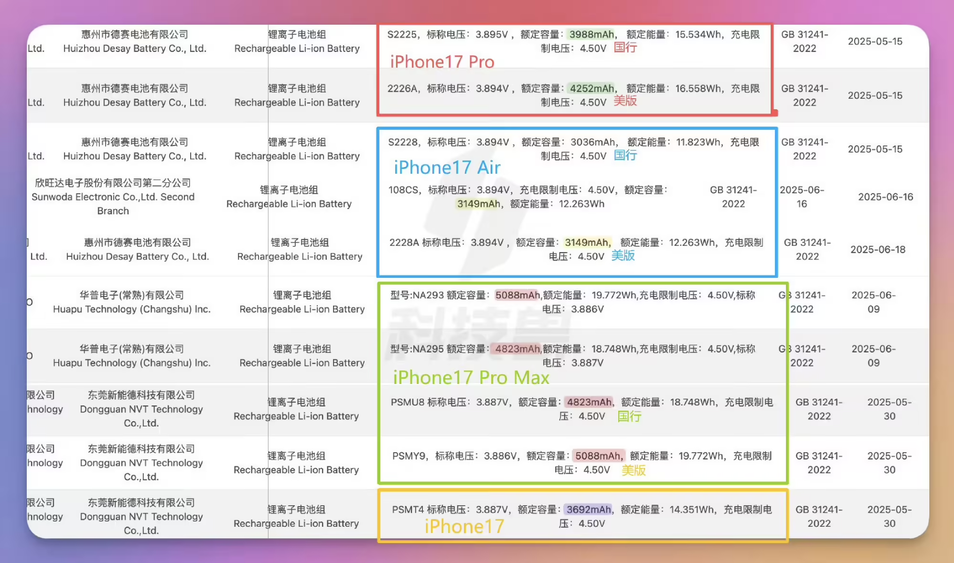Click Dongguan NVT company cell in PSMT4 row
This screenshot has width=954, height=563.
141,516
